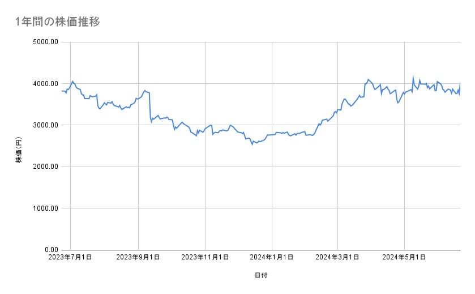Select the vertical axis title 株価(円)
475x294 pixels.
click(19, 146)
